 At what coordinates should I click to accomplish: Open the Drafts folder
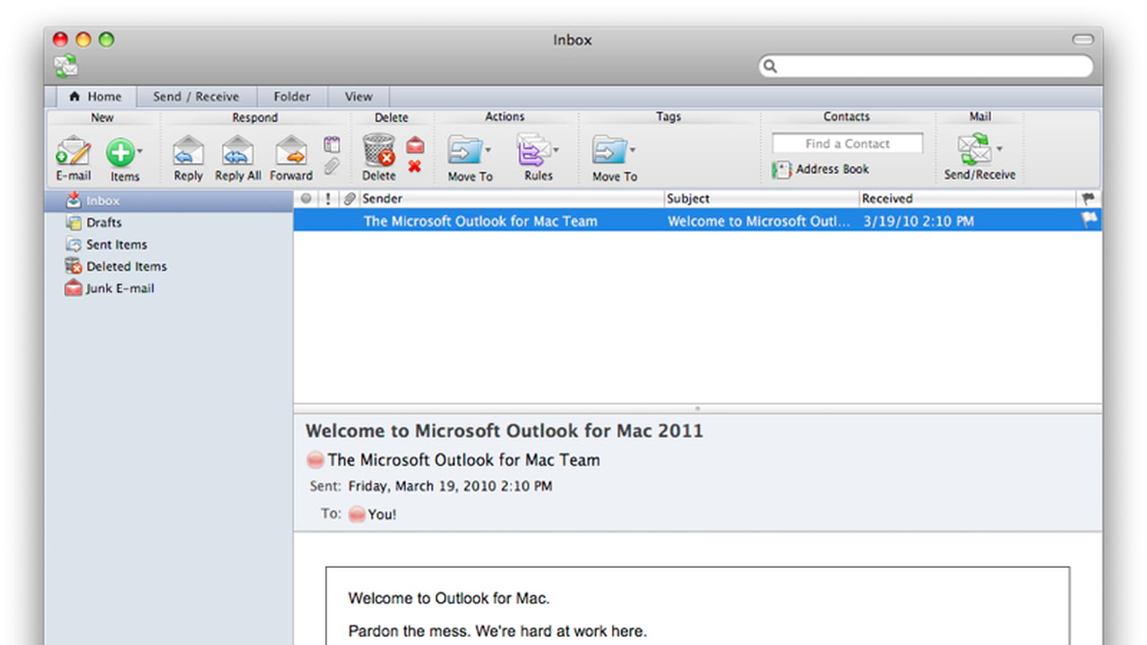168,222
